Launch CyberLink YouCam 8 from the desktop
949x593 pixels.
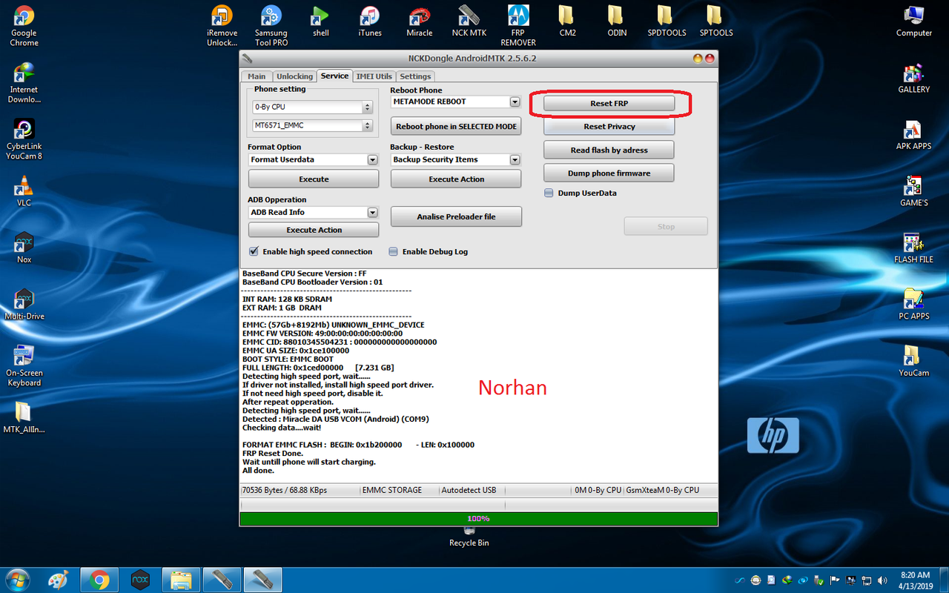[x=24, y=139]
